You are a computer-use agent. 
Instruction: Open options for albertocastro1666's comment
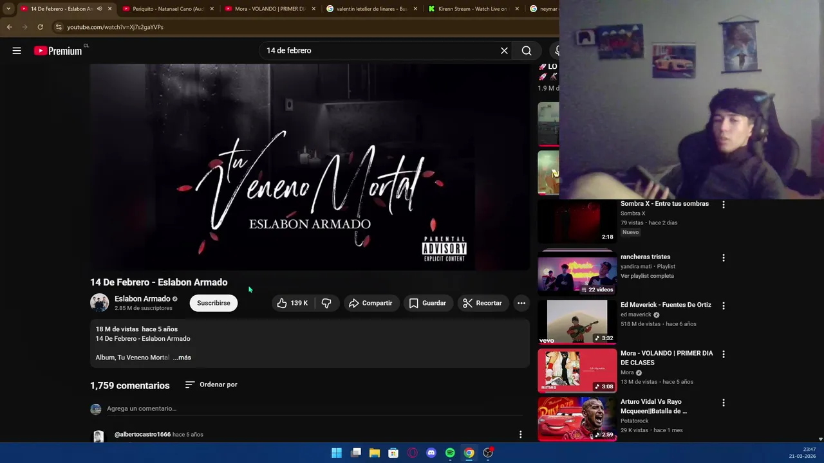point(521,435)
